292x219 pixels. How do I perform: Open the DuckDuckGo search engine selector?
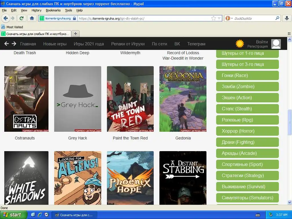pyautogui.click(x=229, y=18)
